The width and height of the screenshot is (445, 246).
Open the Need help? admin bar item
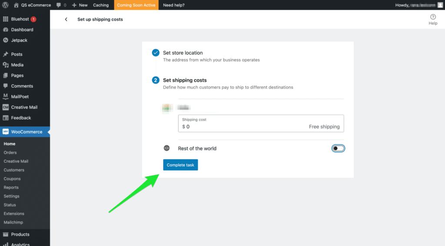coord(174,5)
